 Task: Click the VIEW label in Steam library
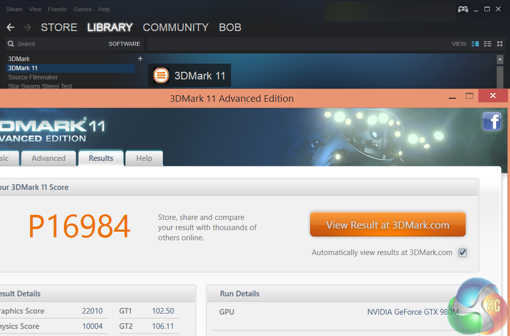coord(459,44)
